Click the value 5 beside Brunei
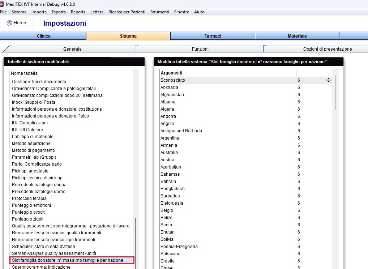Viewport: 368px width, 269px height. 299,268
